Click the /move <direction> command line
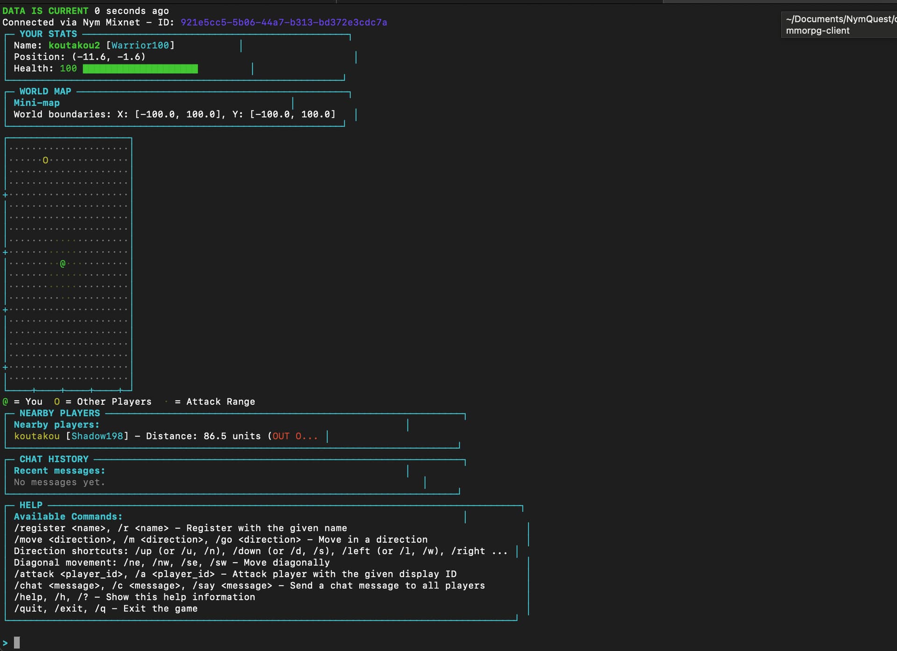This screenshot has width=897, height=651. [221, 539]
